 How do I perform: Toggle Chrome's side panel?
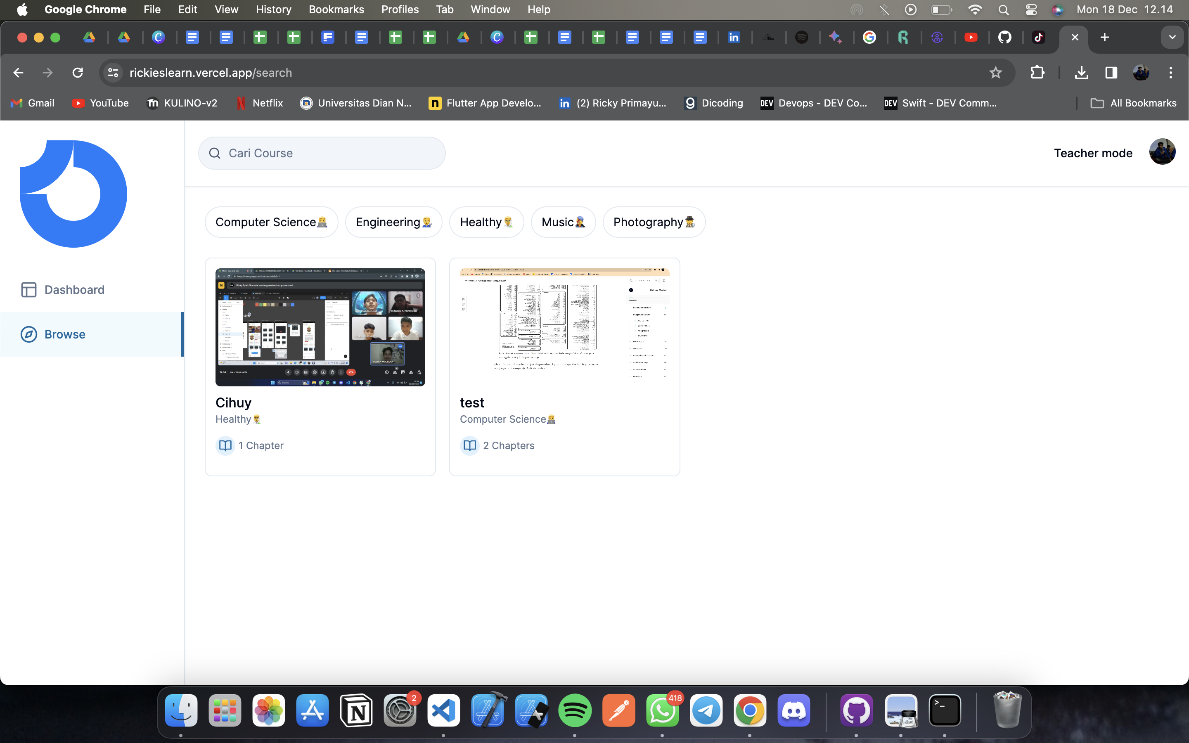1111,72
